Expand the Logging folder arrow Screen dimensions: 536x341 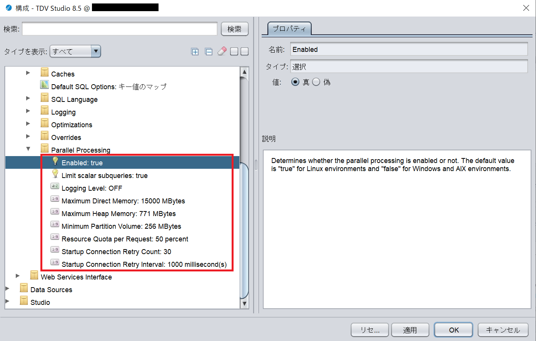pos(28,111)
